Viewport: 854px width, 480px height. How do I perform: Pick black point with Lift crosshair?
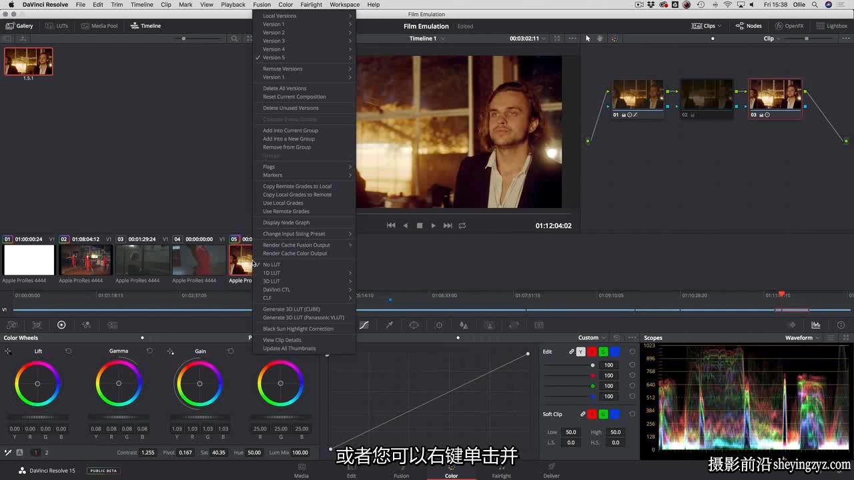(8, 351)
